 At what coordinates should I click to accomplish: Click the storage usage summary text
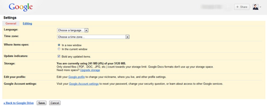91,63
